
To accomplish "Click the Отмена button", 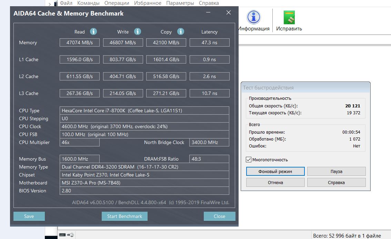I will (x=275, y=182).
